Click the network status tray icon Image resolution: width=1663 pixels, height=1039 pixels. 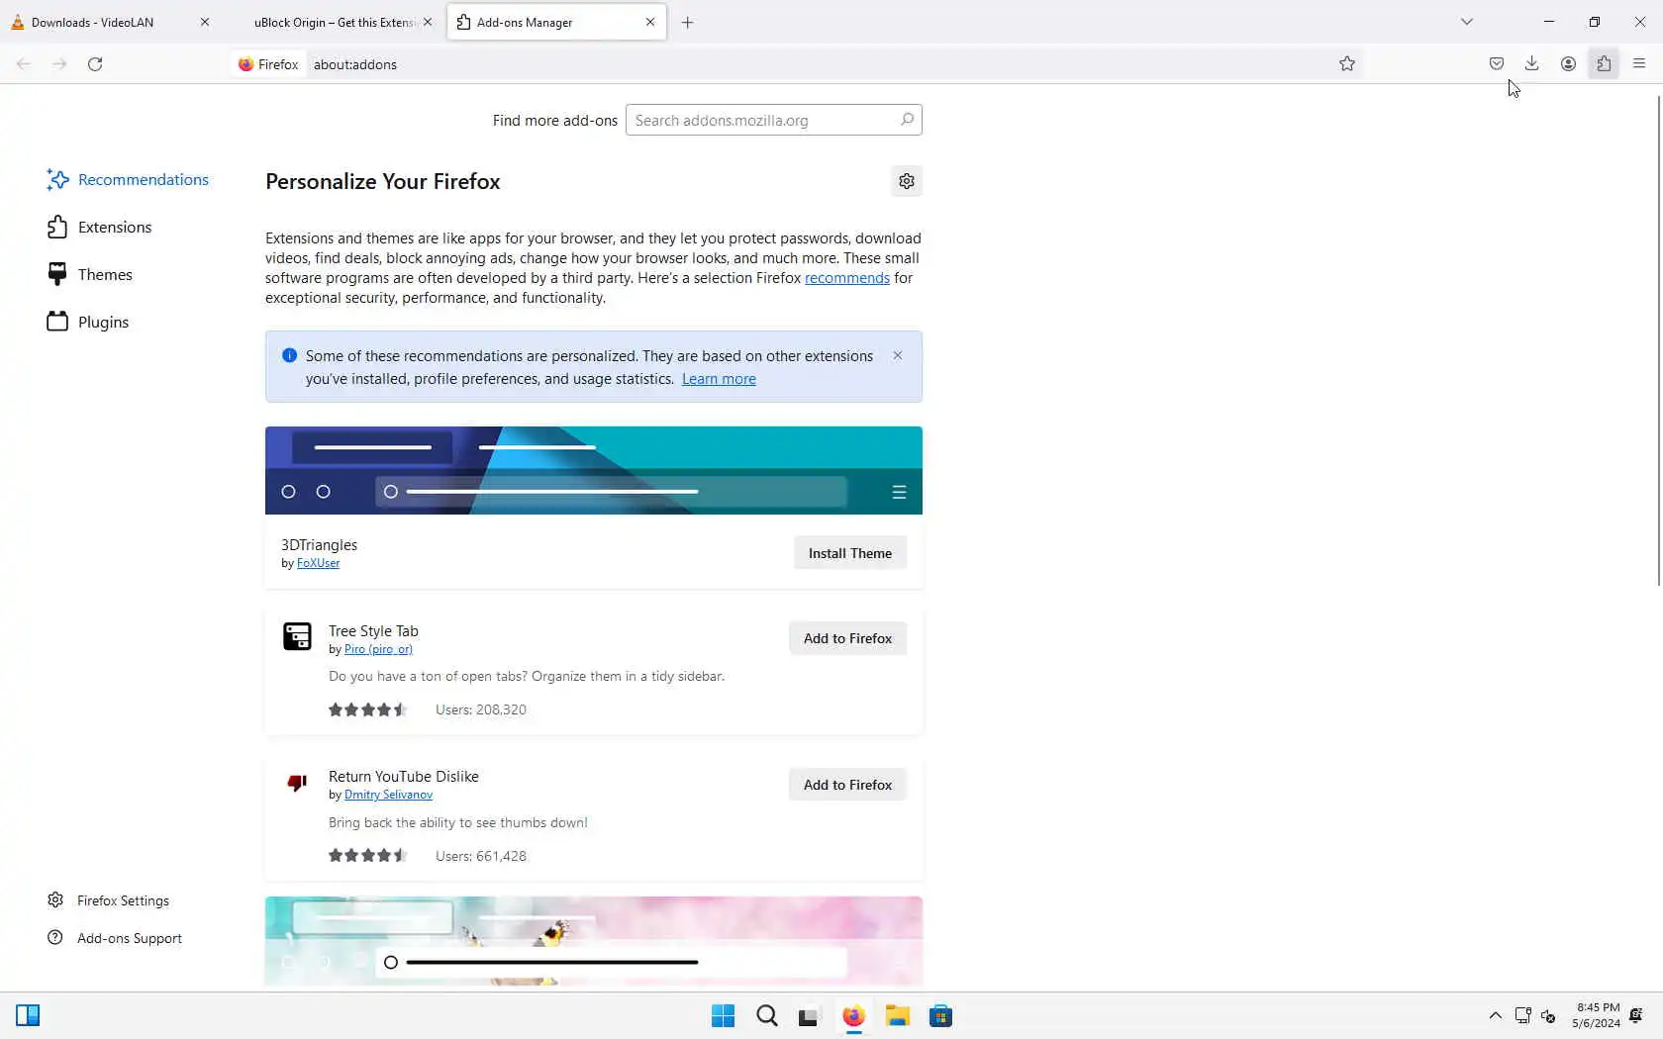coord(1522,1016)
